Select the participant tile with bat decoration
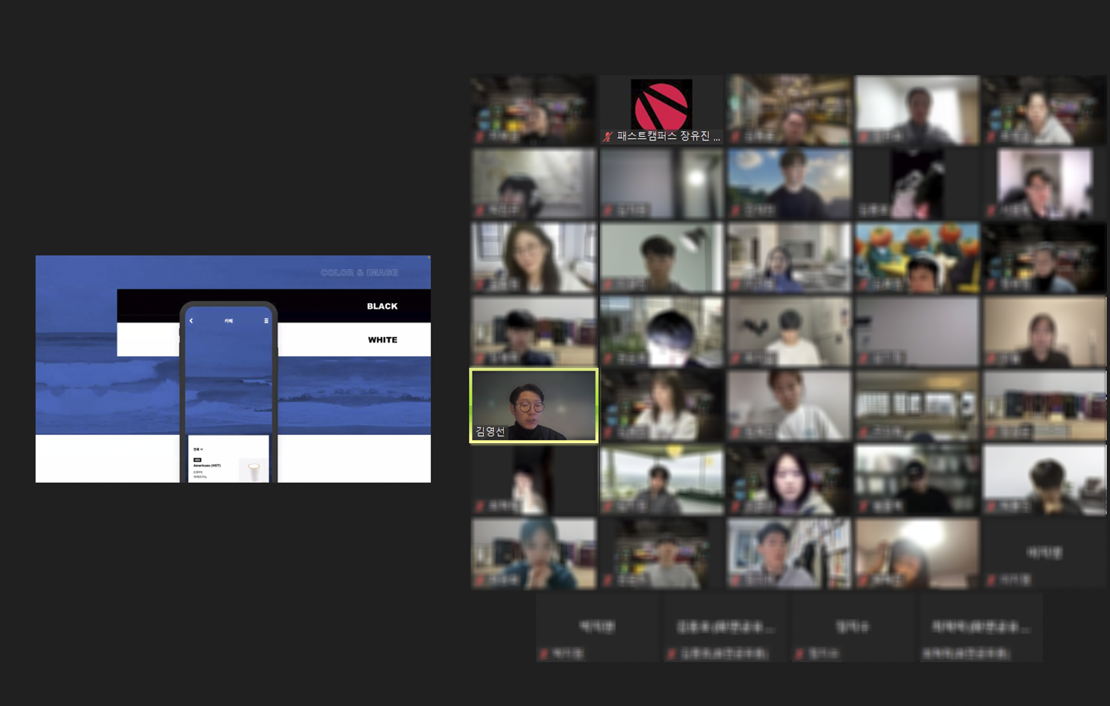1110x706 pixels. point(789,332)
